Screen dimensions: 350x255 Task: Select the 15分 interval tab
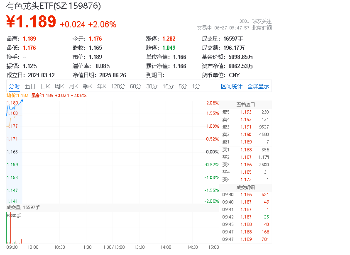168,86
